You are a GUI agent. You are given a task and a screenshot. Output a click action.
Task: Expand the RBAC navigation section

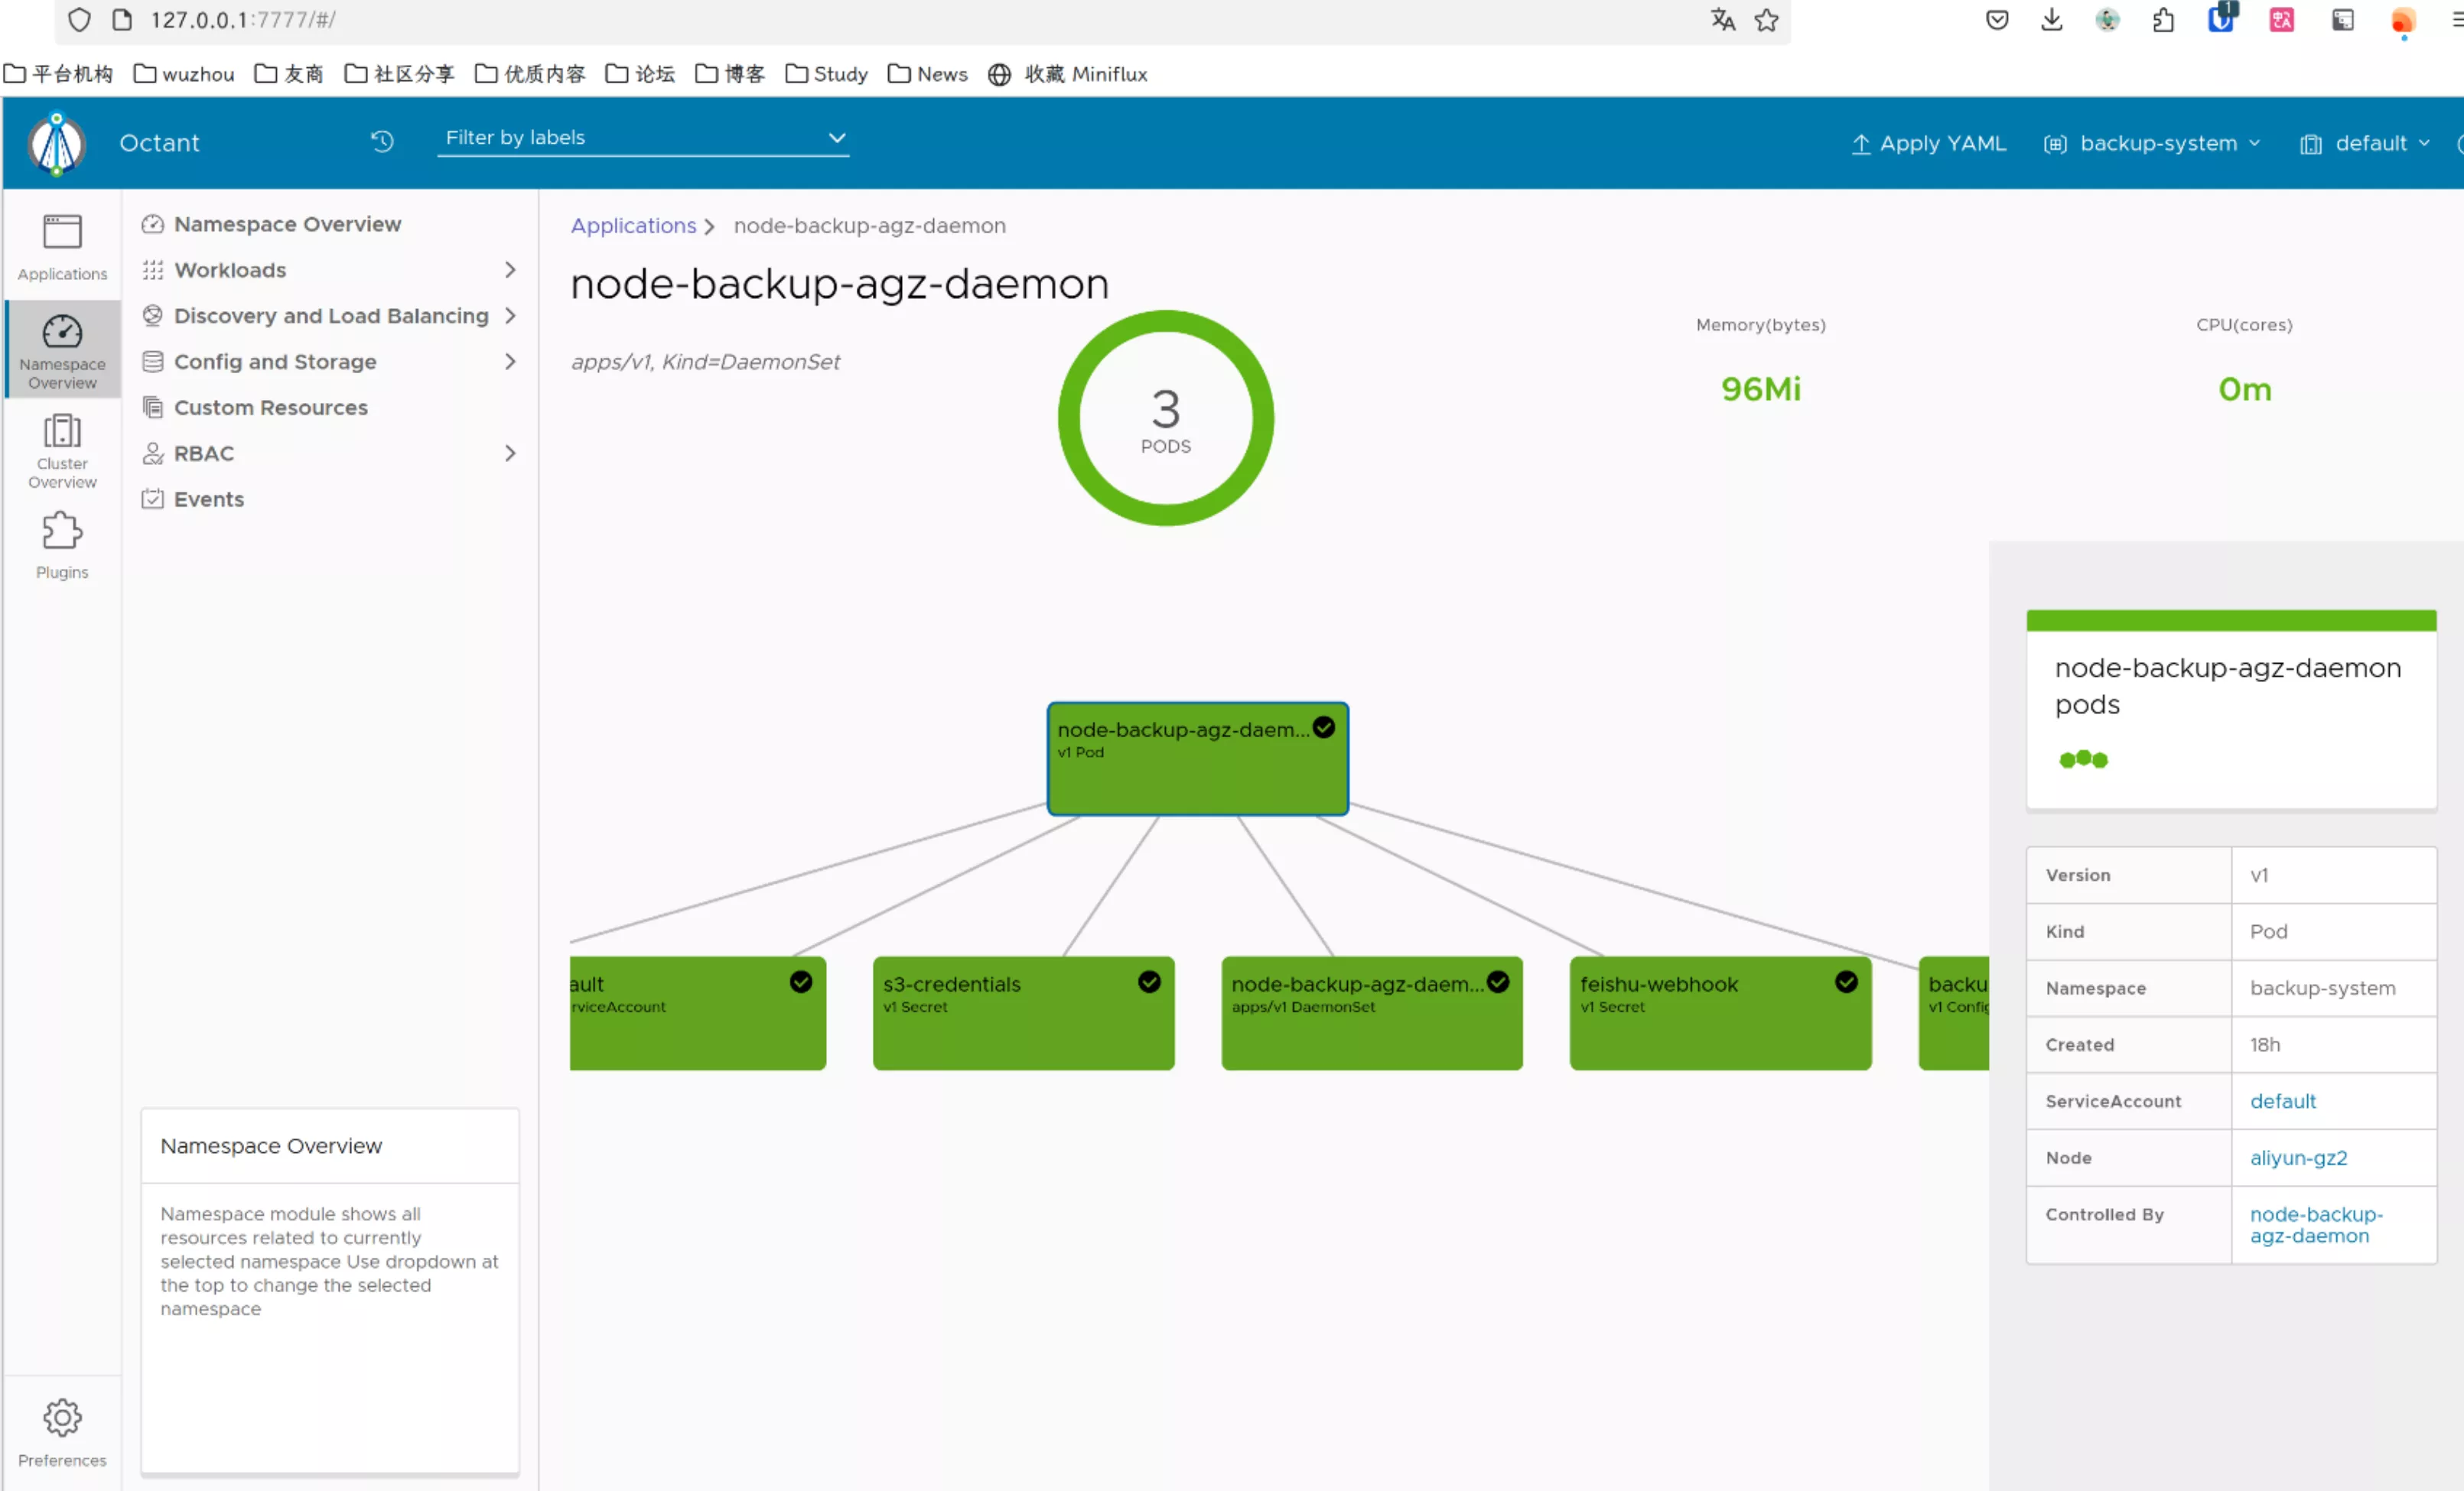(x=330, y=453)
